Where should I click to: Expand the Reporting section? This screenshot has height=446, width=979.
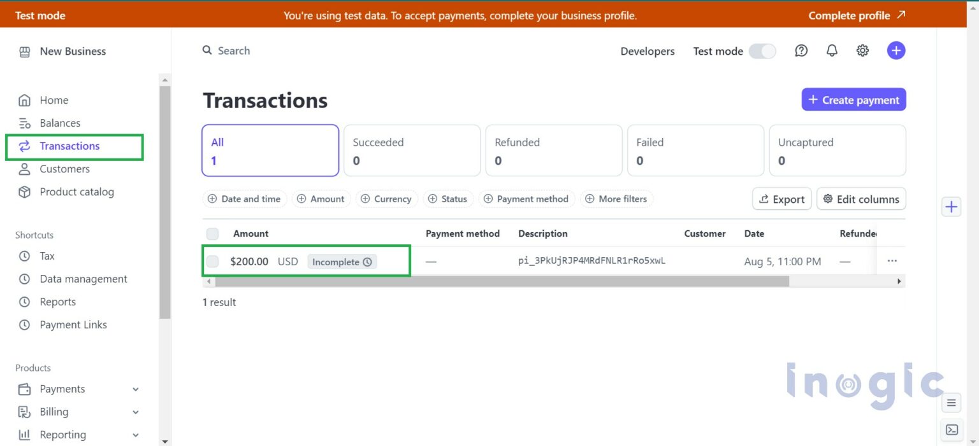[x=134, y=435]
